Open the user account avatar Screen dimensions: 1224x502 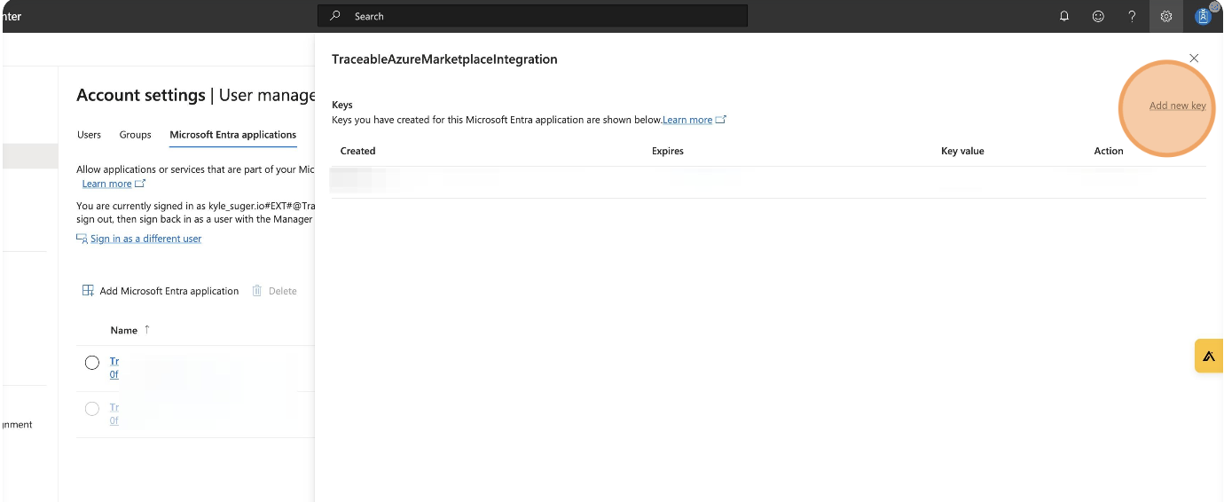pyautogui.click(x=1203, y=16)
